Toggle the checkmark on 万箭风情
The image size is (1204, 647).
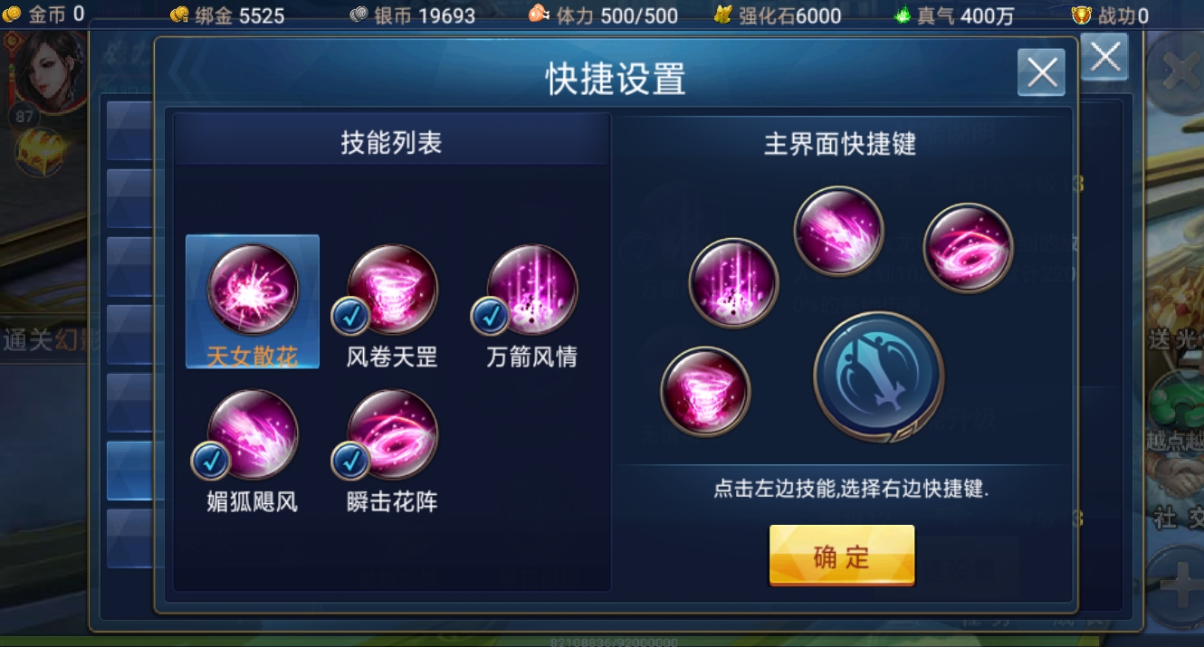pyautogui.click(x=490, y=316)
